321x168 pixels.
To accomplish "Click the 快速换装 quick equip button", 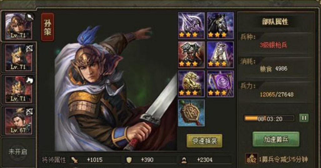I will [x=204, y=141].
